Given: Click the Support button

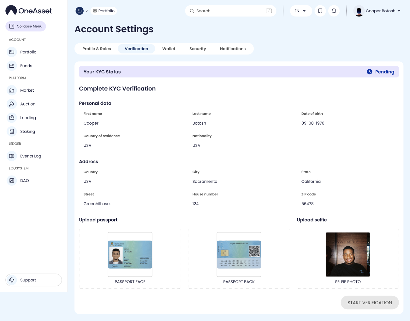Looking at the screenshot, I should coord(33,280).
